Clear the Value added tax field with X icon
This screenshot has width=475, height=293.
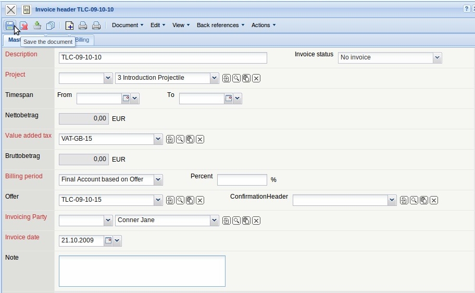point(200,139)
